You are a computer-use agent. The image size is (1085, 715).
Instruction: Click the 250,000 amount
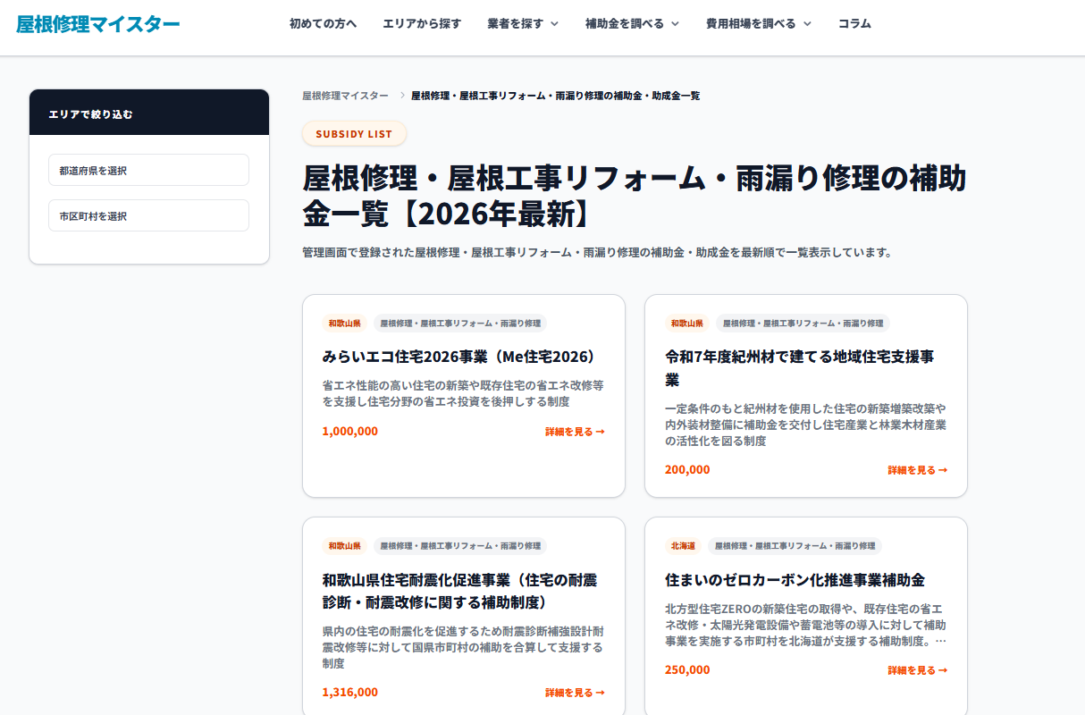tap(687, 670)
